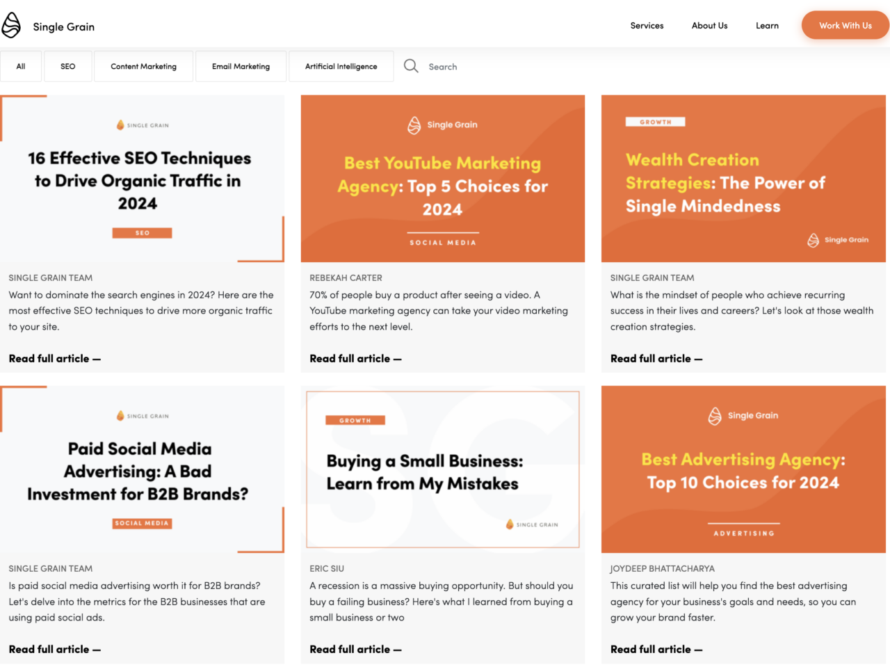Viewport: 890px width, 667px height.
Task: Open the Services menu
Action: [647, 26]
